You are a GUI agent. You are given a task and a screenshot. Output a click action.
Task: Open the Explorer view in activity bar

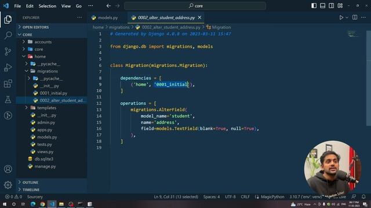click(x=8, y=19)
